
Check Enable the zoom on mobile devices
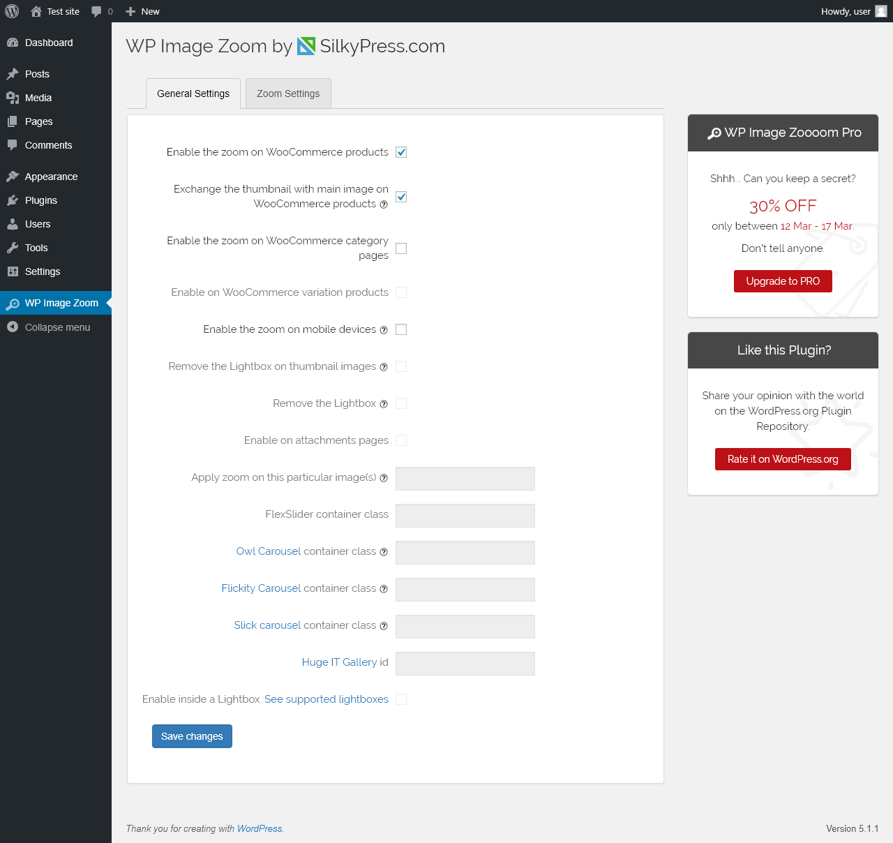click(401, 329)
